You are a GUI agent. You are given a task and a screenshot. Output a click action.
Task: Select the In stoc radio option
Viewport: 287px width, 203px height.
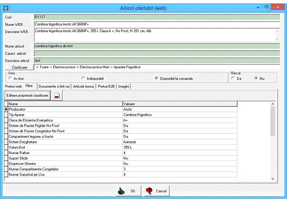[x=10, y=79]
